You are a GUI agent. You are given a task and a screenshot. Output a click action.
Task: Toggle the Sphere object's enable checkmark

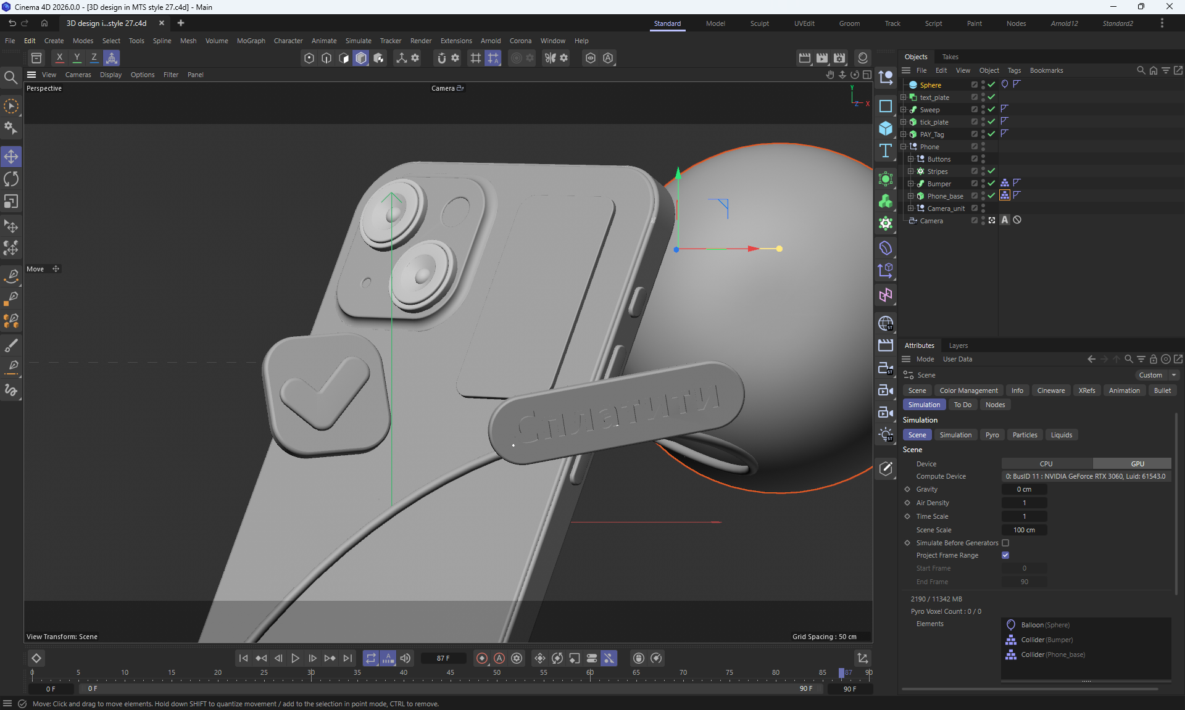click(x=991, y=85)
